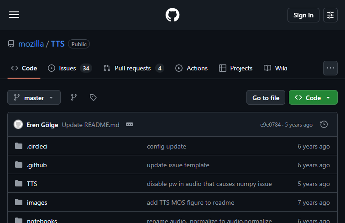This screenshot has height=223, width=345.
Task: Switch to the Issues tab
Action: coord(70,68)
